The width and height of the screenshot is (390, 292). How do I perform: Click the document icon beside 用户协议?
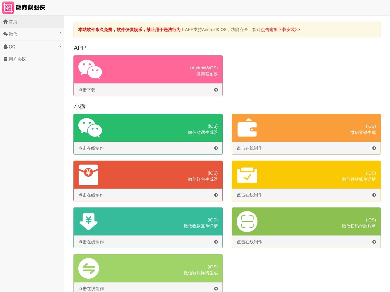pos(5,59)
